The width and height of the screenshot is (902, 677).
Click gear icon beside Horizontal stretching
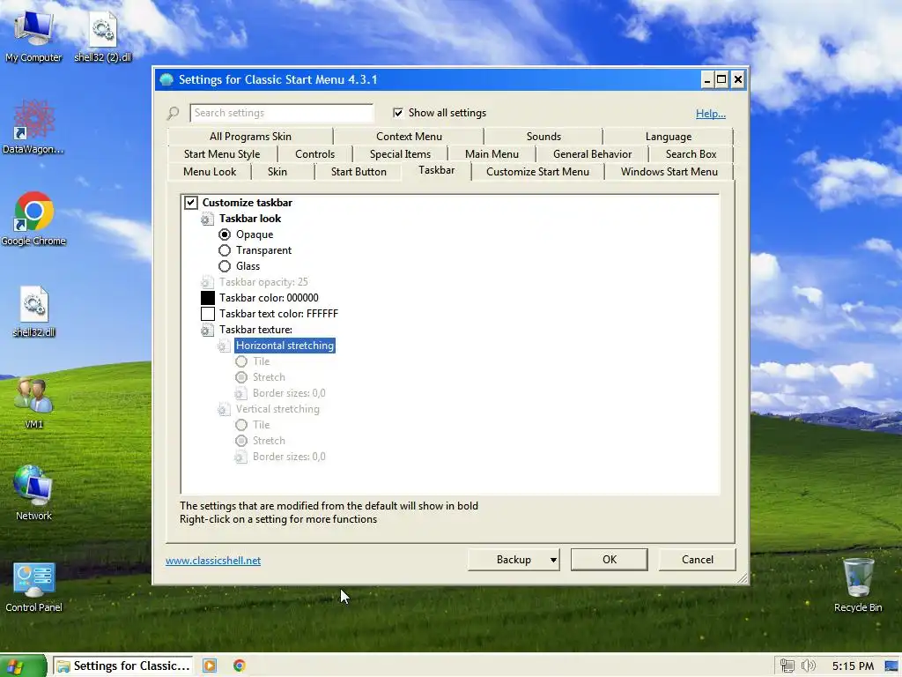(224, 346)
